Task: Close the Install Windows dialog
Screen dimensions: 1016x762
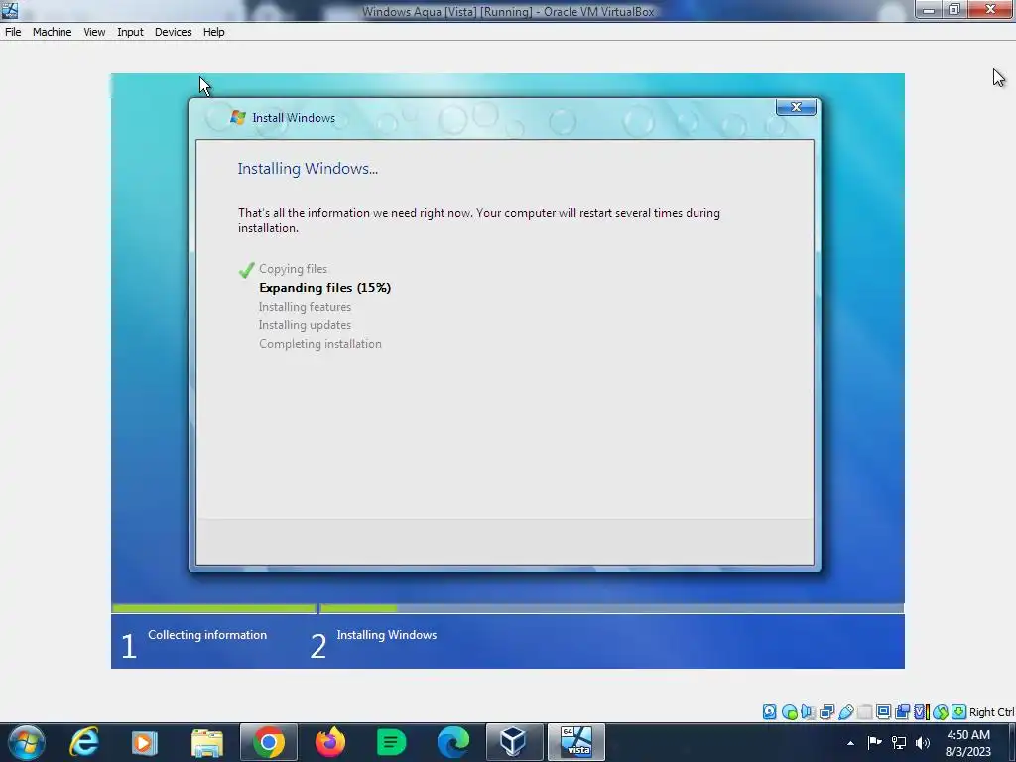Action: [x=797, y=107]
